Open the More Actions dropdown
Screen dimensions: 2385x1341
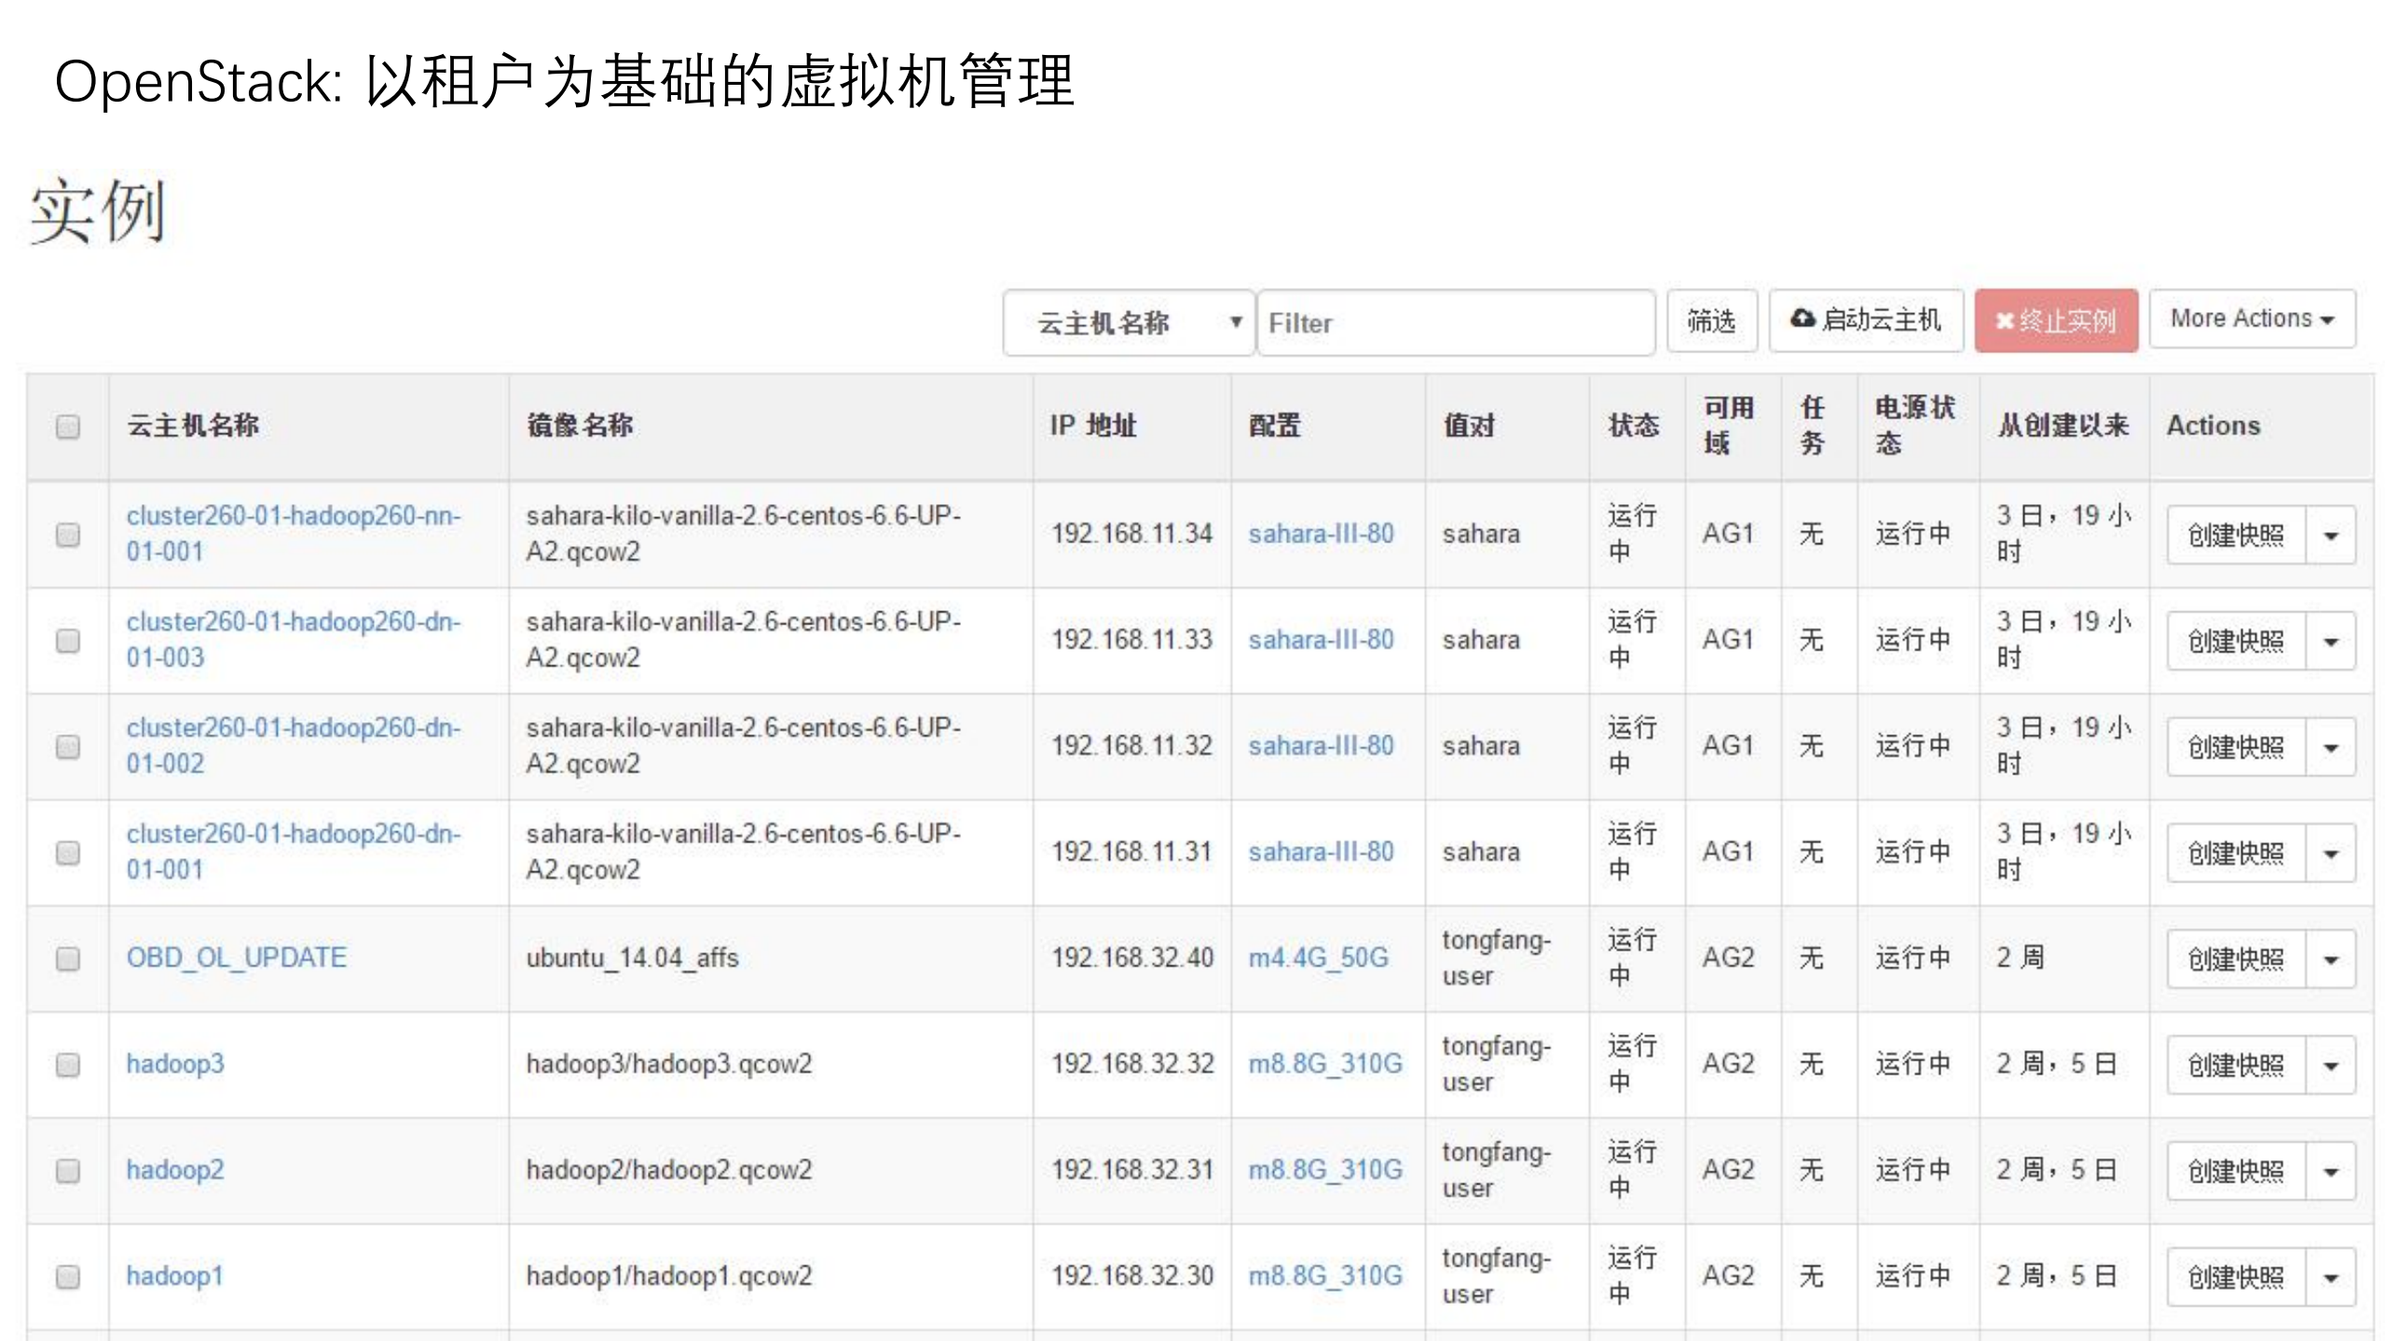click(2252, 319)
